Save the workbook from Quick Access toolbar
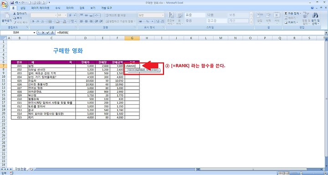 [12, 3]
